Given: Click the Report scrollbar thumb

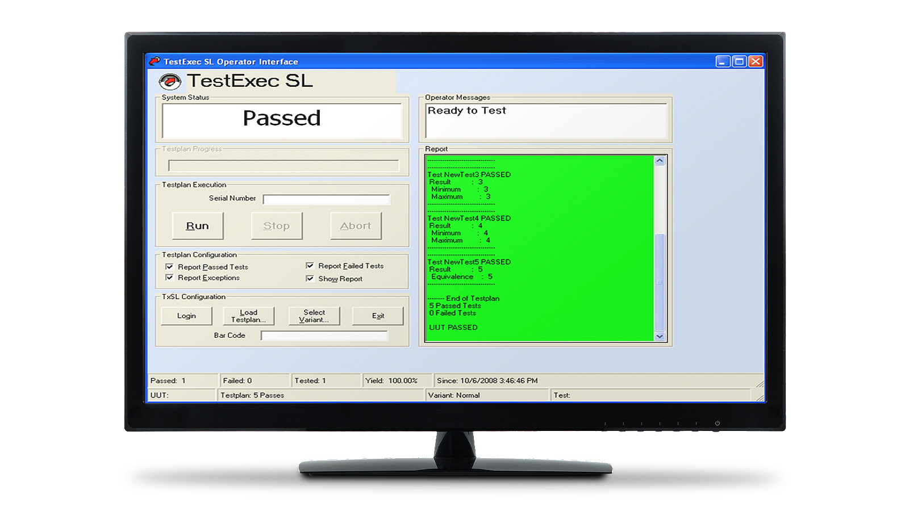Looking at the screenshot, I should [x=660, y=282].
